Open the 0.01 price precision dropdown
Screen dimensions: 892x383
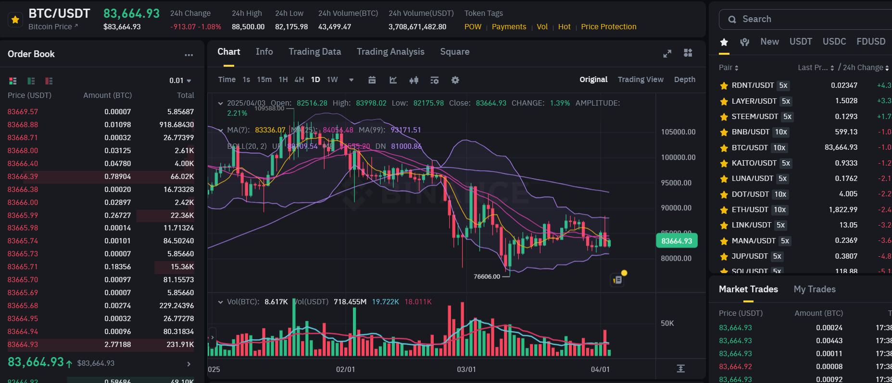pos(181,81)
